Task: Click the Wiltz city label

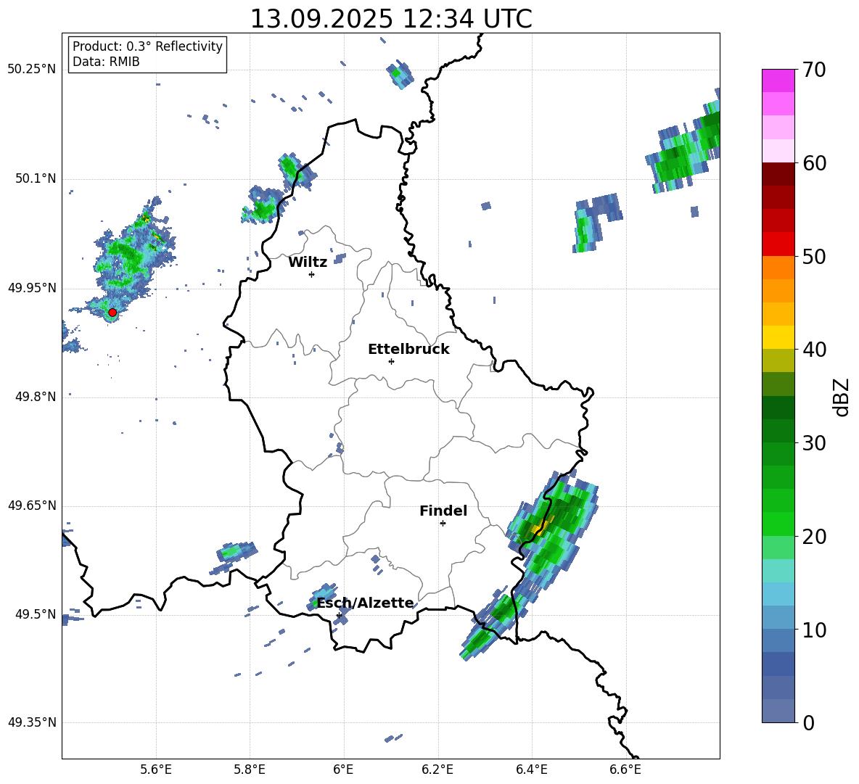Action: point(308,263)
